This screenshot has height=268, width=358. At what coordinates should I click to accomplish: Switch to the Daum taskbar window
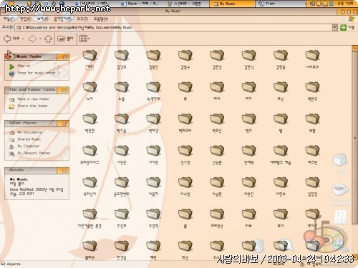(x=140, y=4)
